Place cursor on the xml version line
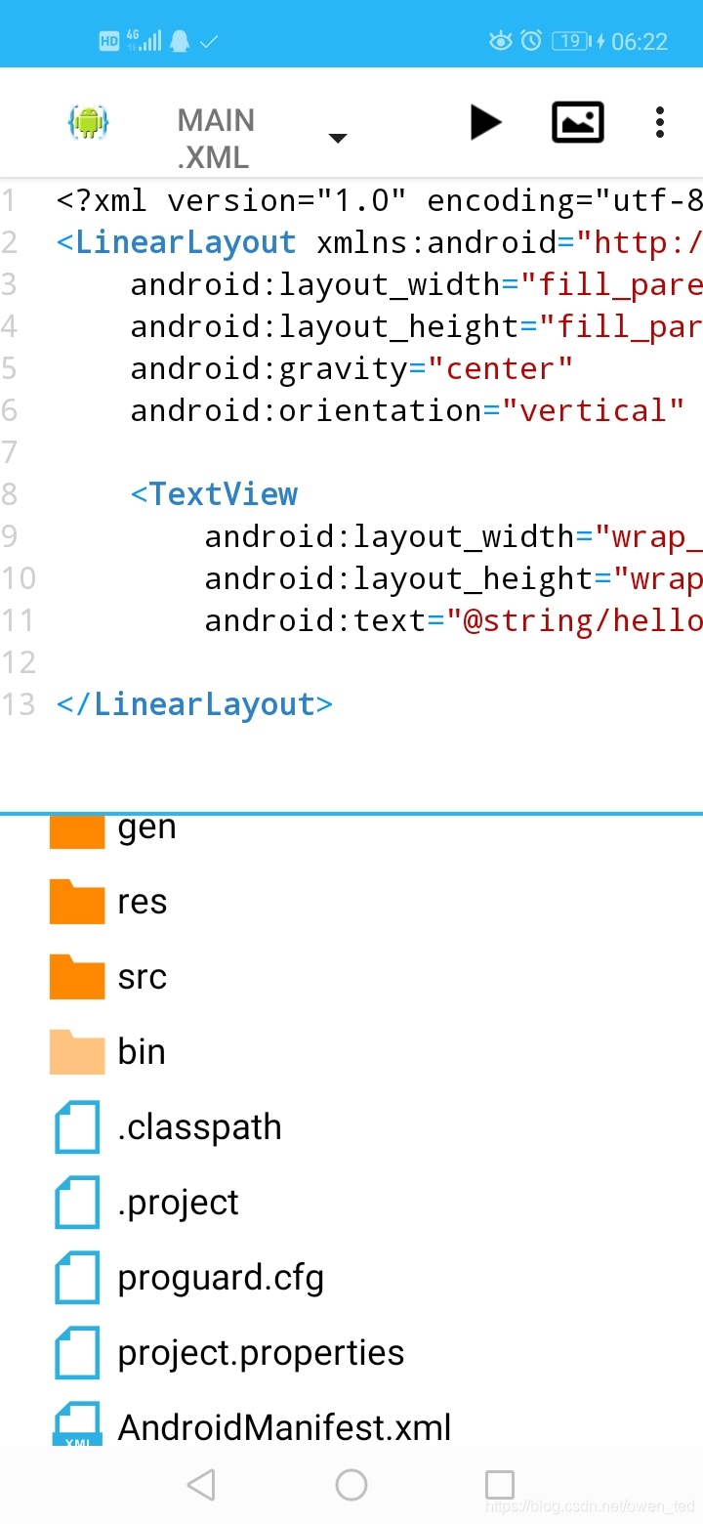 pyautogui.click(x=379, y=200)
